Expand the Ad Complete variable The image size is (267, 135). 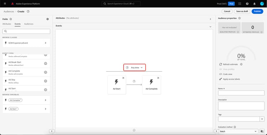click(x=26, y=100)
